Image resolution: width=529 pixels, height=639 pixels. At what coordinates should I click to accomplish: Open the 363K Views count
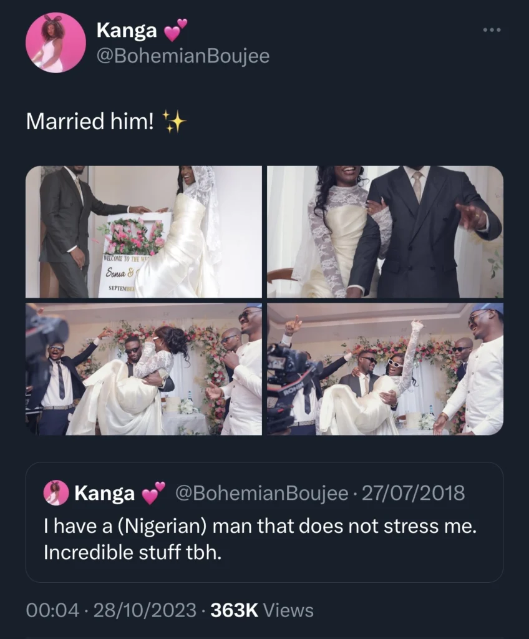[x=261, y=610]
